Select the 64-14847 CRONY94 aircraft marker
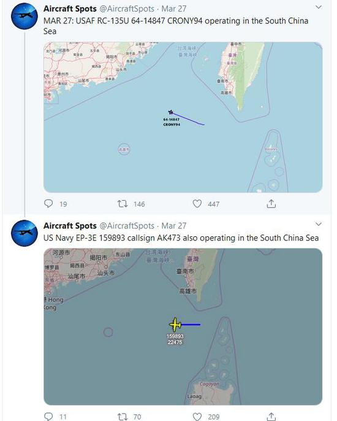 [x=171, y=112]
